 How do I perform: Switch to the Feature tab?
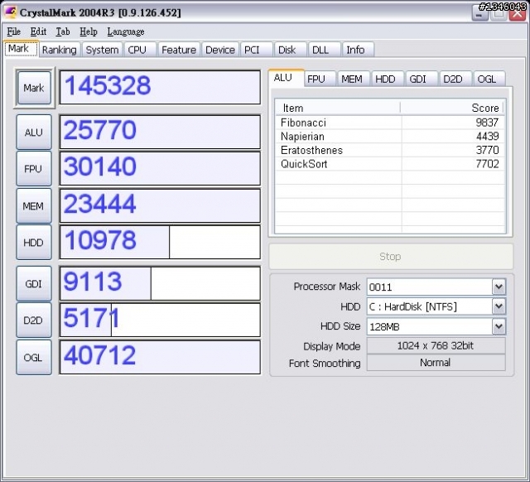179,50
